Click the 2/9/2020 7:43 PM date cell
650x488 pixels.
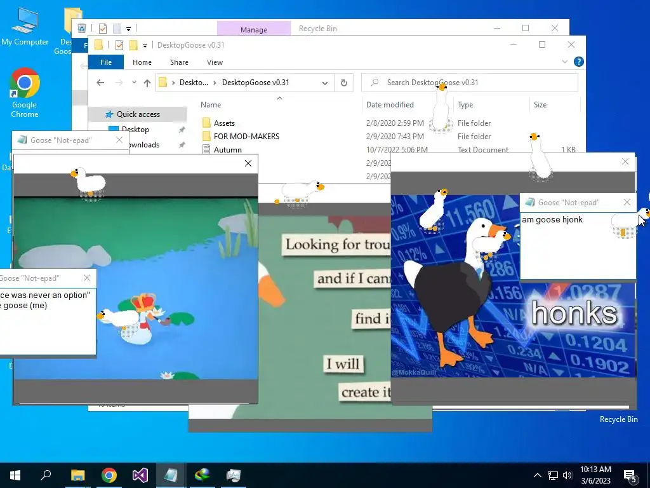[x=395, y=137]
